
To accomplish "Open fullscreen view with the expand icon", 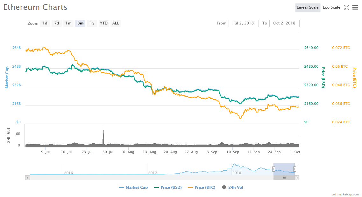I will (x=346, y=7).
